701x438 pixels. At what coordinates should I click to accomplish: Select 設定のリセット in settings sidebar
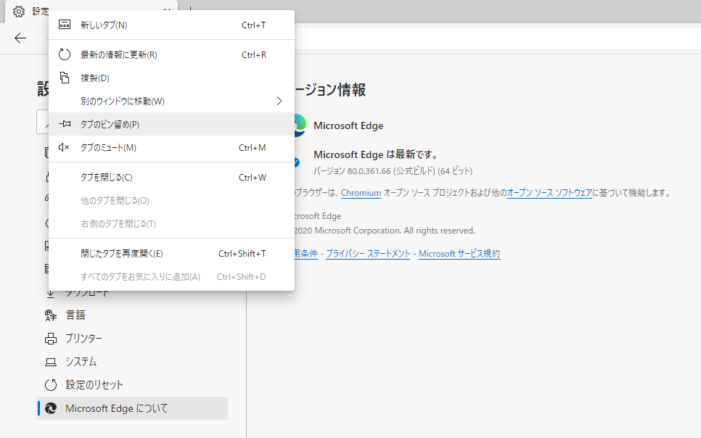[132, 385]
